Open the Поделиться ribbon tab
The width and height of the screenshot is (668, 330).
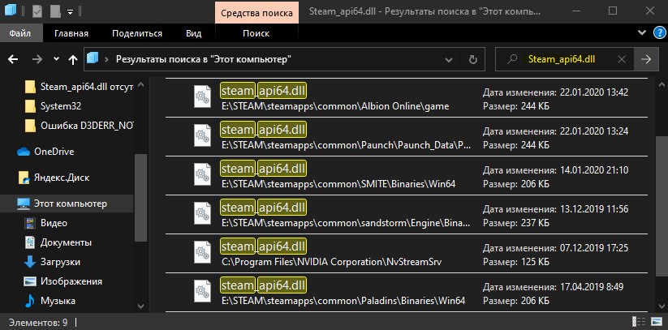point(136,33)
